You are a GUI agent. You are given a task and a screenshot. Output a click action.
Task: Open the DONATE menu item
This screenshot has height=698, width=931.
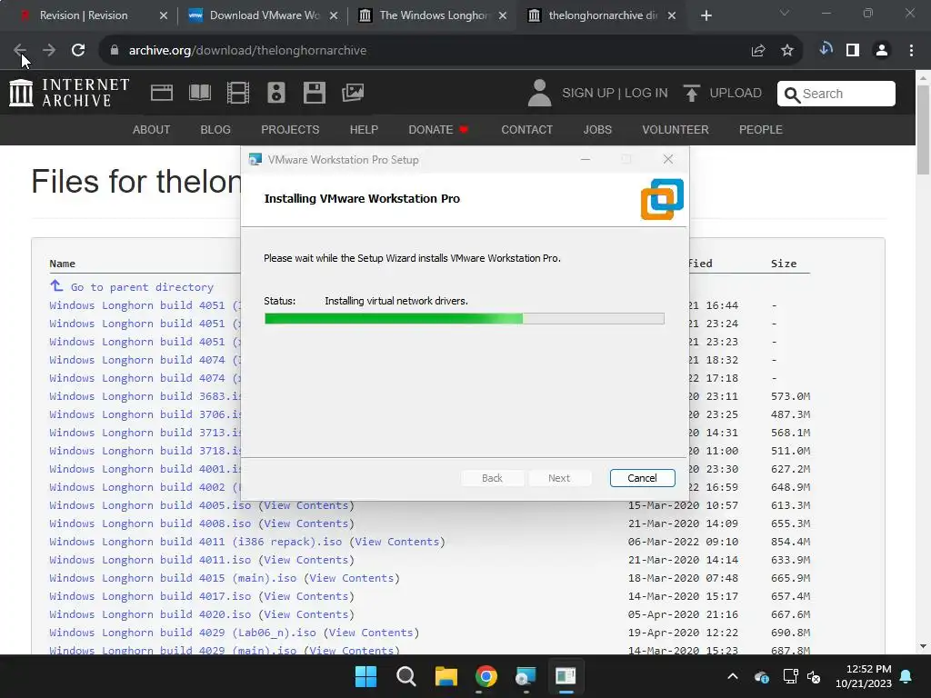pyautogui.click(x=438, y=129)
